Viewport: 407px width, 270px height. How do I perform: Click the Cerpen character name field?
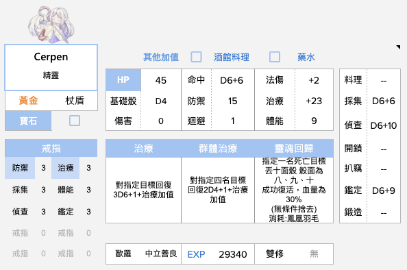(51, 57)
